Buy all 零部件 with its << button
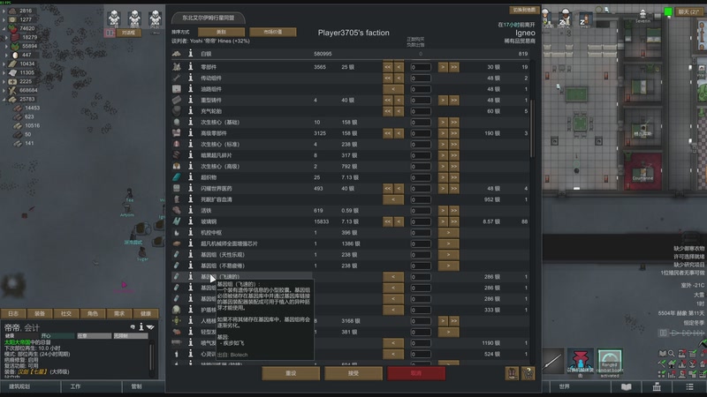 click(x=388, y=67)
